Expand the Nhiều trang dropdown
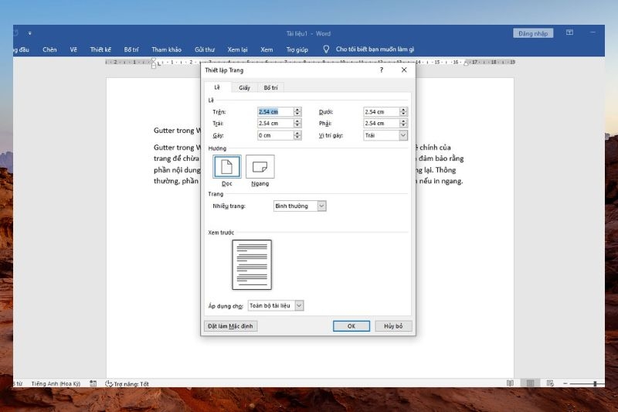The image size is (618, 412). 321,206
